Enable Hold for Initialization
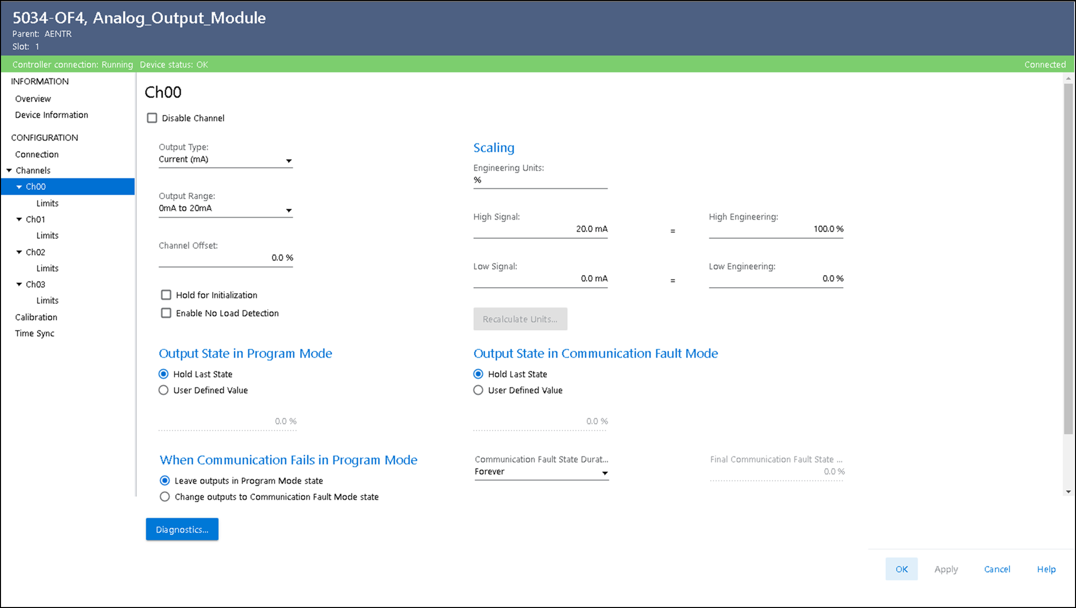Screen dimensions: 1076x608 (166, 295)
